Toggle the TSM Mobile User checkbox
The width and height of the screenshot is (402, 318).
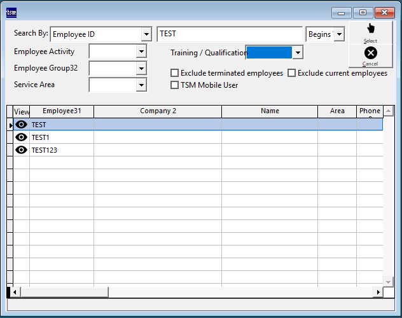(x=175, y=85)
